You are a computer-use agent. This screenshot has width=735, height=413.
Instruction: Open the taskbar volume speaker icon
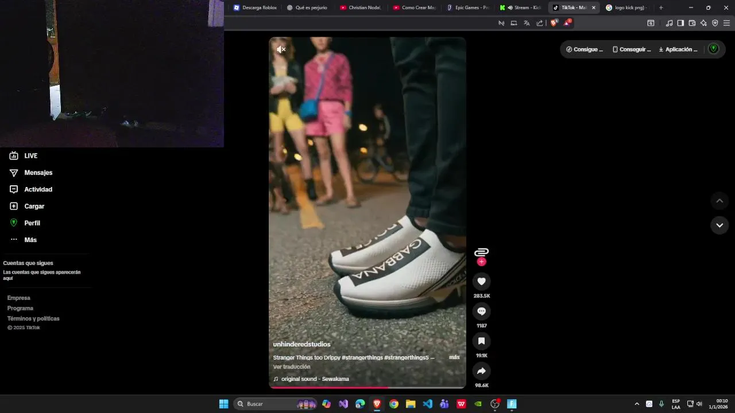tap(699, 404)
